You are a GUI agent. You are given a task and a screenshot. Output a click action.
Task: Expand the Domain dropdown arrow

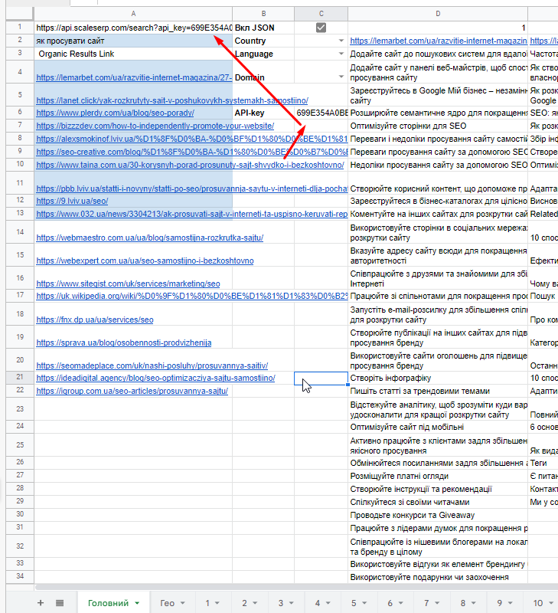(341, 77)
